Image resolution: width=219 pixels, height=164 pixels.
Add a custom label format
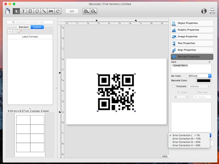[x=10, y=32]
